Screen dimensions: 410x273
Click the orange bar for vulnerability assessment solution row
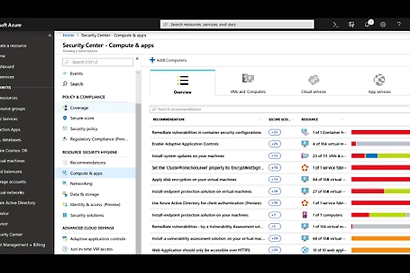(380, 238)
